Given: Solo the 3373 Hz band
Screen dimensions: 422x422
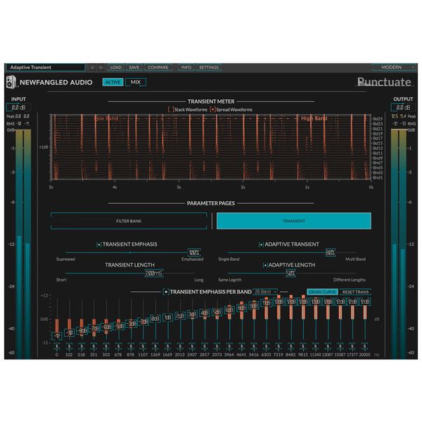Looking at the screenshot, I should (x=217, y=346).
